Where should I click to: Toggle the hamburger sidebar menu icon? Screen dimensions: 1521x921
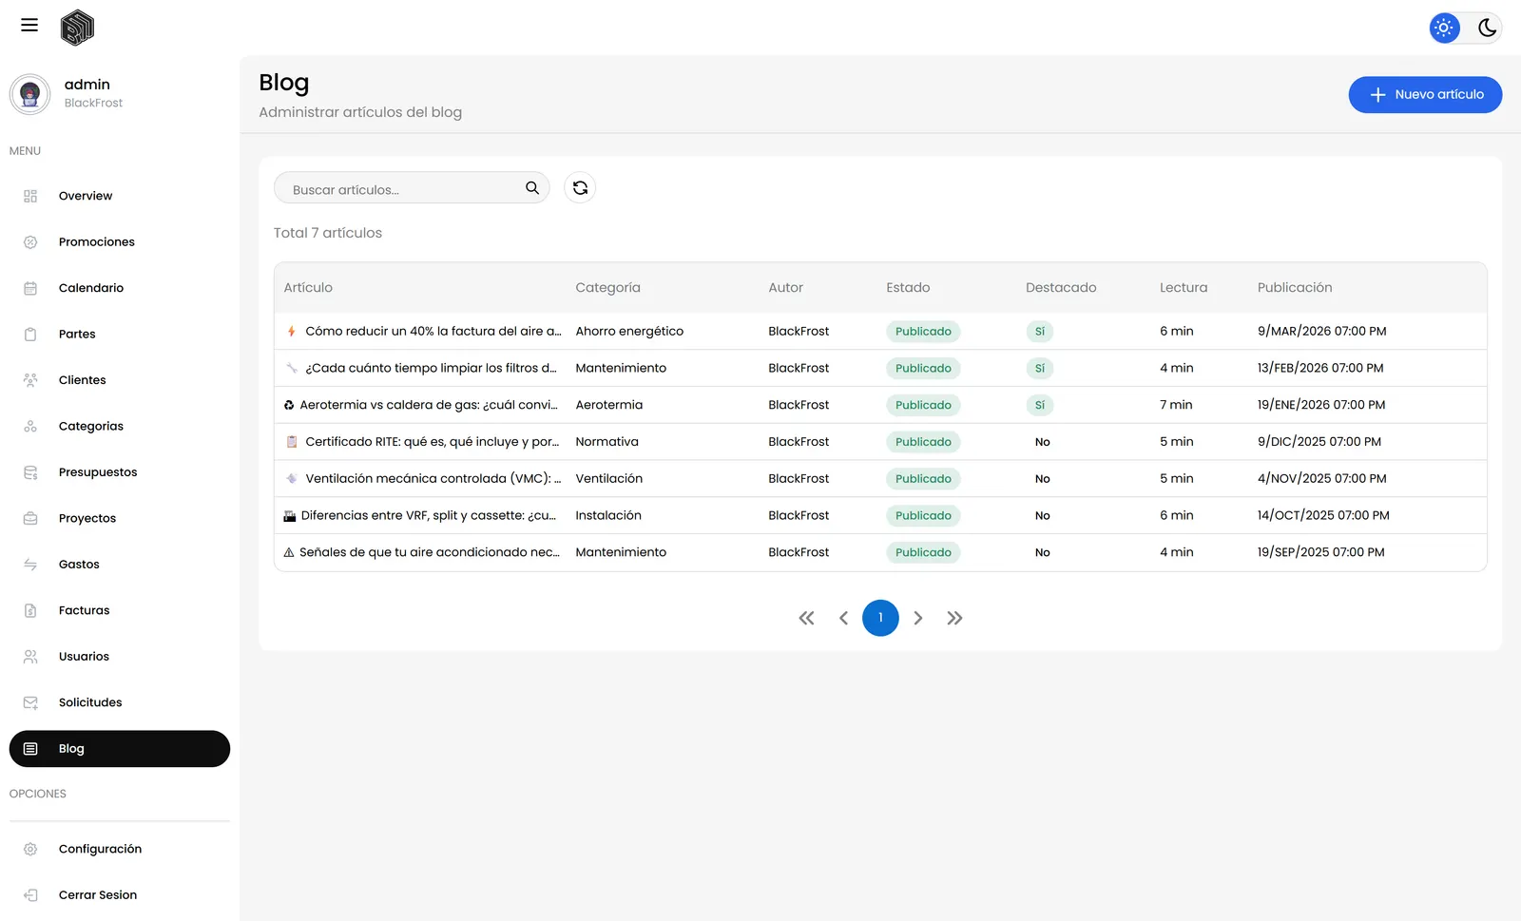pos(29,26)
